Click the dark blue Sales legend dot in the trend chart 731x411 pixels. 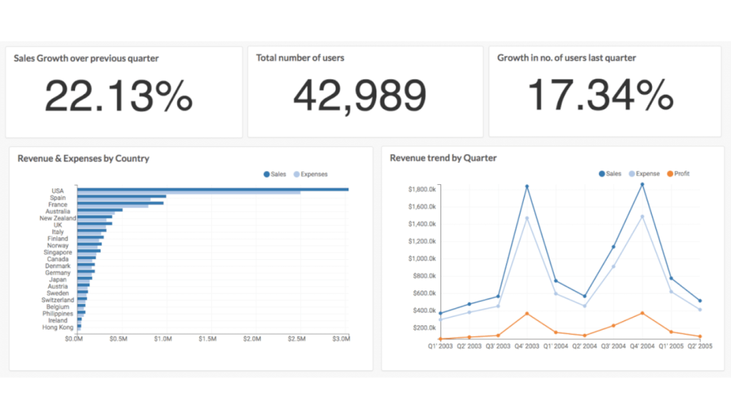(602, 174)
